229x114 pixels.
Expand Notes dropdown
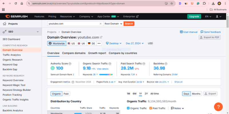tap(177, 108)
